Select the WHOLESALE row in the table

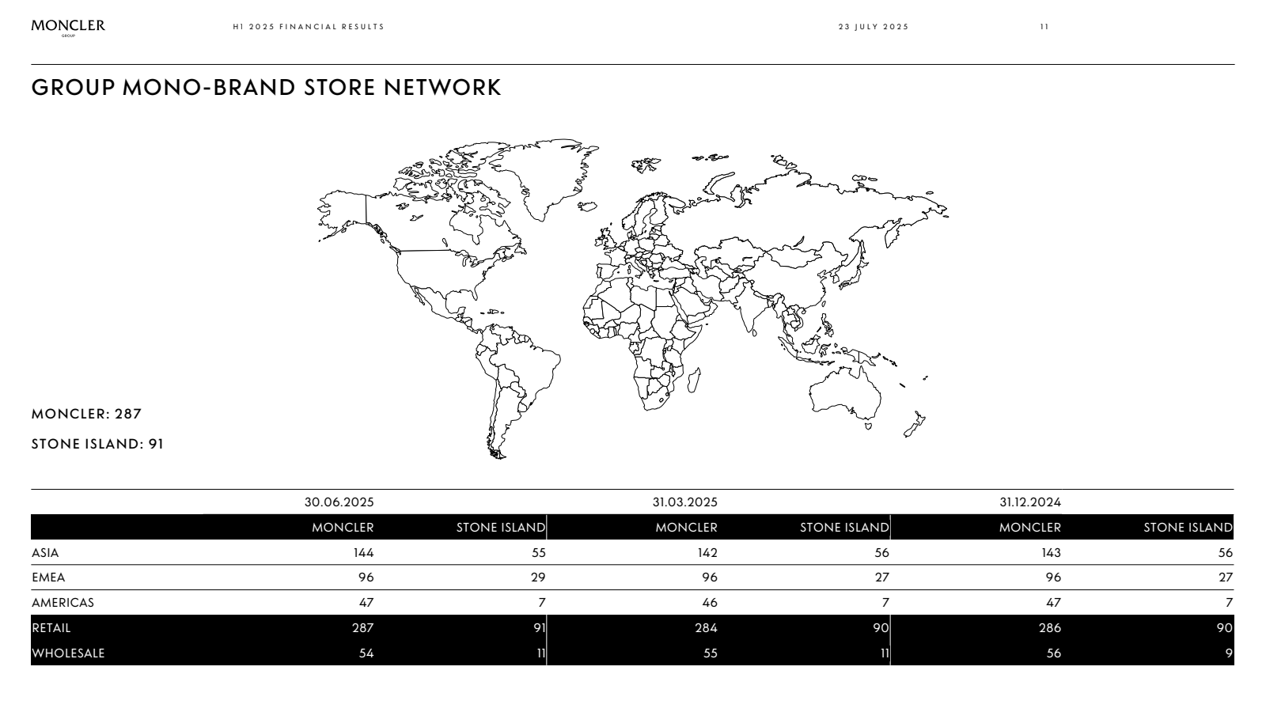coord(68,653)
